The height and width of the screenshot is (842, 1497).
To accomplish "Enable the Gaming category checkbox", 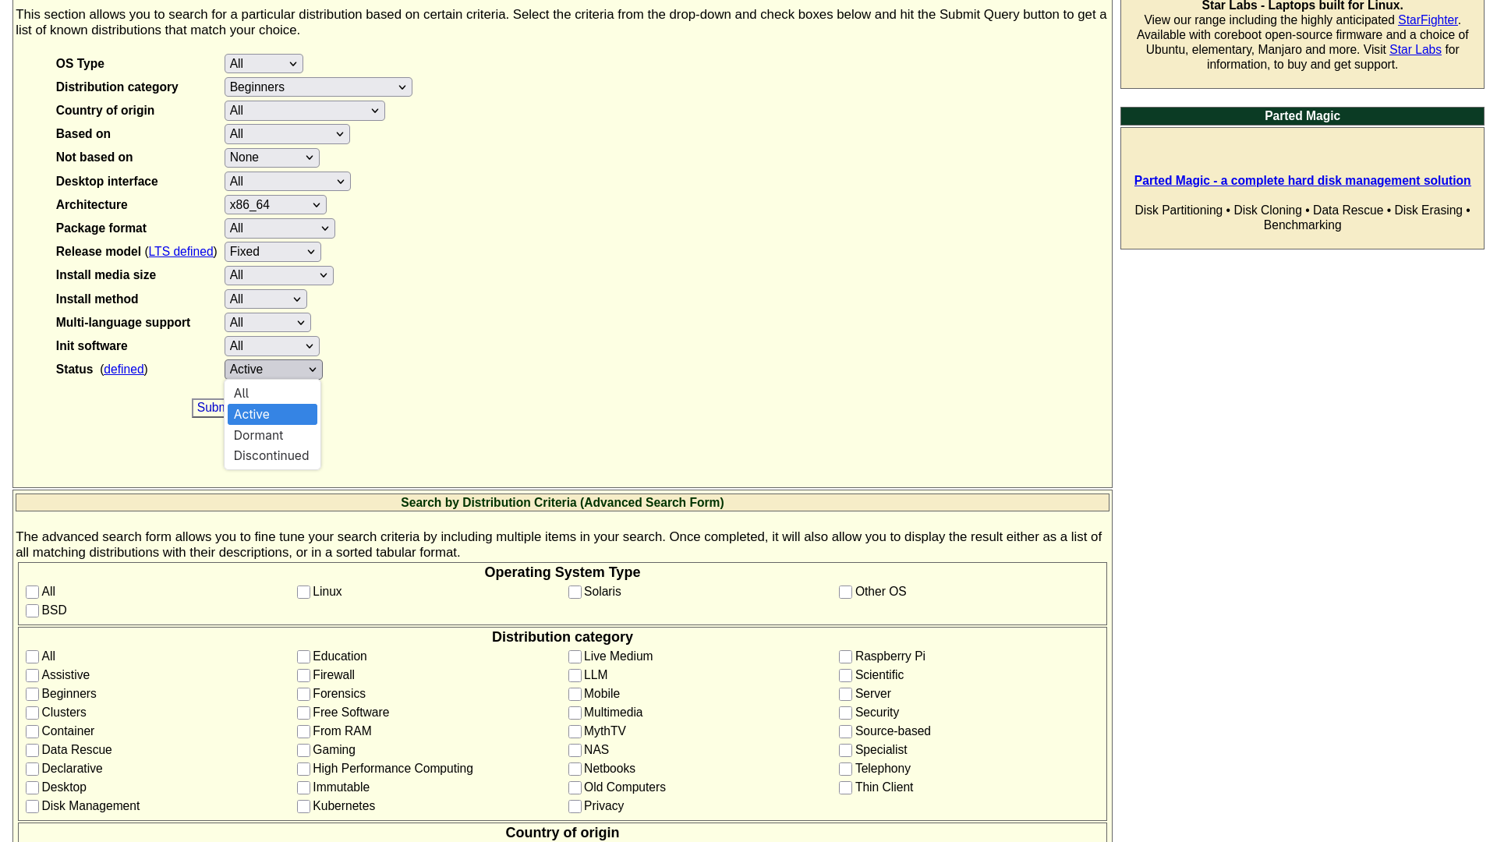I will 303,750.
